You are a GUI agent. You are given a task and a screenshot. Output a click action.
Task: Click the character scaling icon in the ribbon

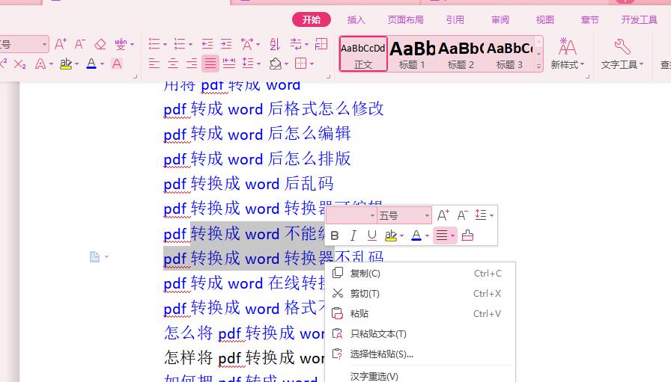tap(247, 44)
